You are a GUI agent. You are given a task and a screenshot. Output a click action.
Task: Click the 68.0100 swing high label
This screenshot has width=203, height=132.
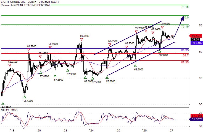pos(13,62)
